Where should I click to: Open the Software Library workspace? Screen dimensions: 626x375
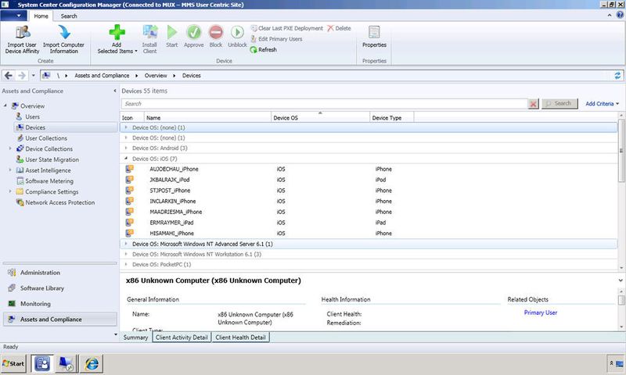click(60, 288)
